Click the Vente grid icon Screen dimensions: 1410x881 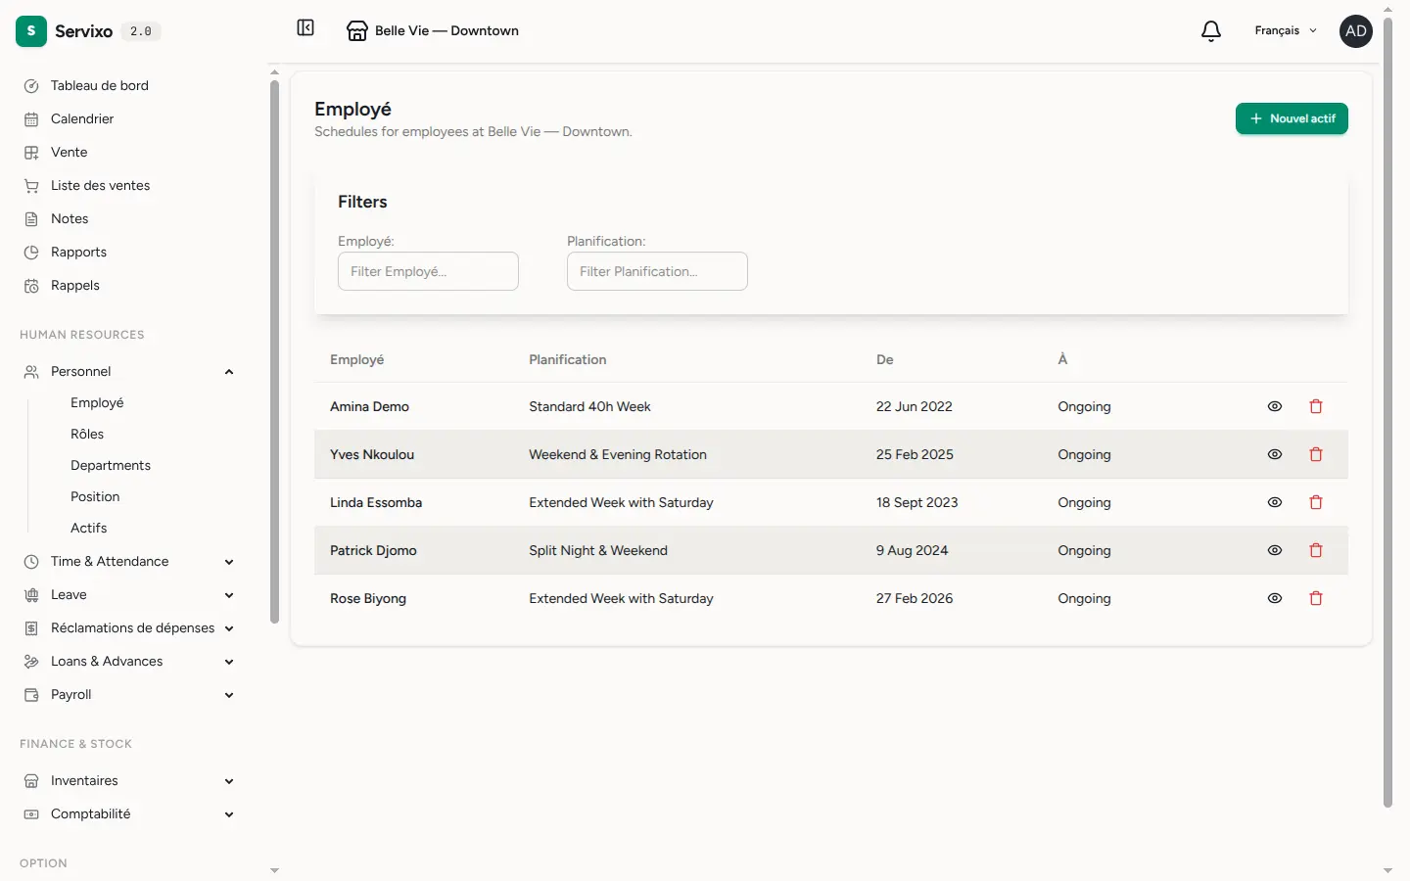(31, 153)
